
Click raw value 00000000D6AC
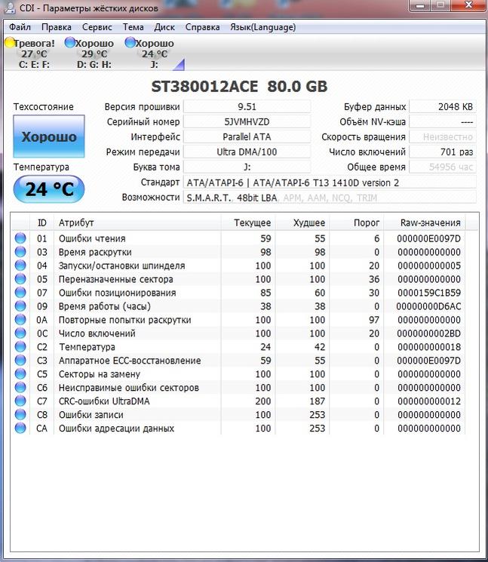coord(428,306)
